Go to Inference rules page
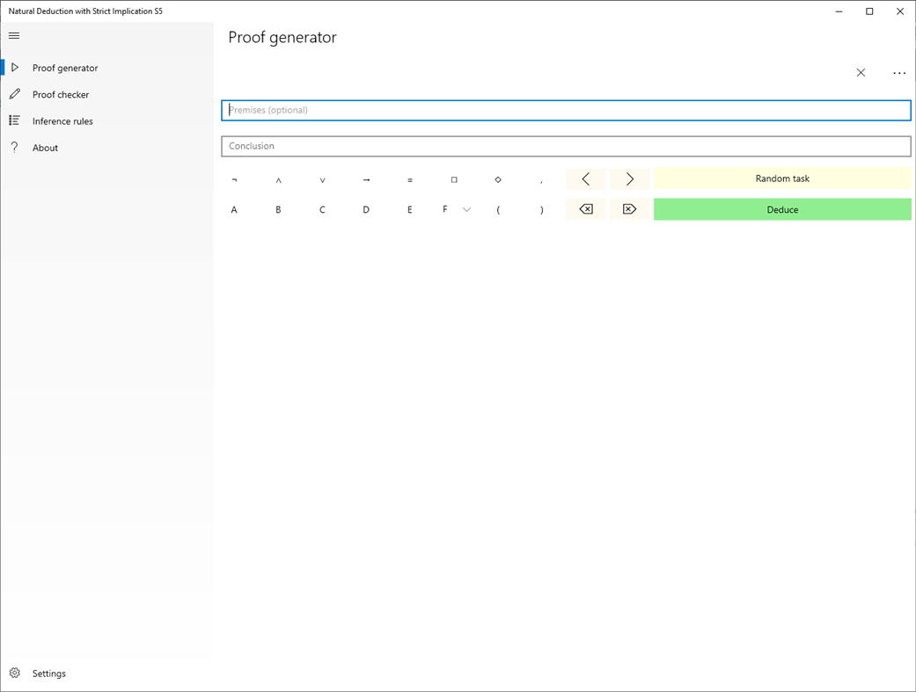 click(x=106, y=120)
